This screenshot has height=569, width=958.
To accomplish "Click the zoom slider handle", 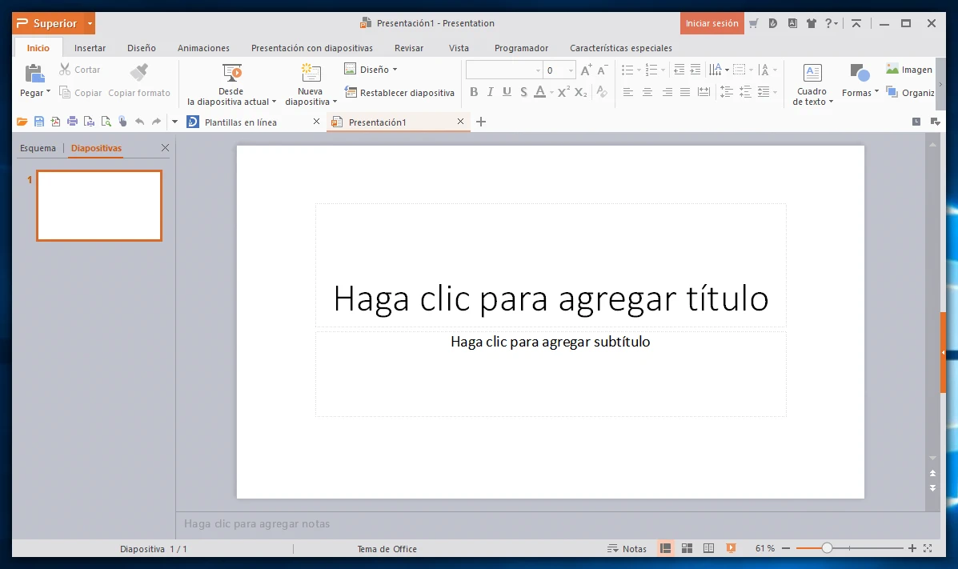I will click(827, 548).
